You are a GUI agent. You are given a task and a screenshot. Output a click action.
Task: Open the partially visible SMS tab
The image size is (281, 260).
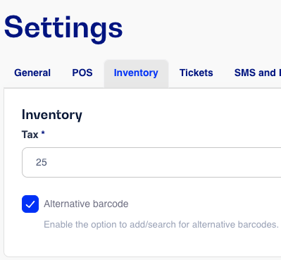pyautogui.click(x=258, y=73)
